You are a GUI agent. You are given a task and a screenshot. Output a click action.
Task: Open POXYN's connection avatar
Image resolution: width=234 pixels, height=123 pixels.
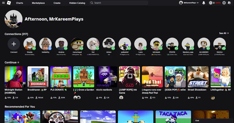(x=172, y=44)
